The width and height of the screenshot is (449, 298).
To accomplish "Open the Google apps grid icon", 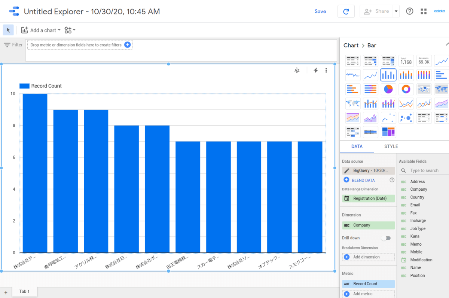I will coord(424,12).
